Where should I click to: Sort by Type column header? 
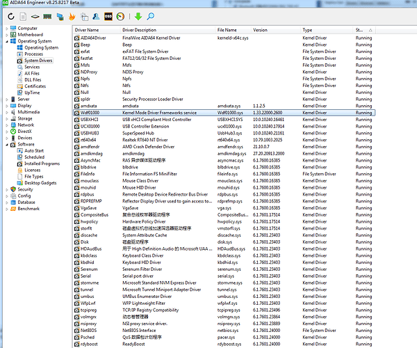click(x=327, y=30)
